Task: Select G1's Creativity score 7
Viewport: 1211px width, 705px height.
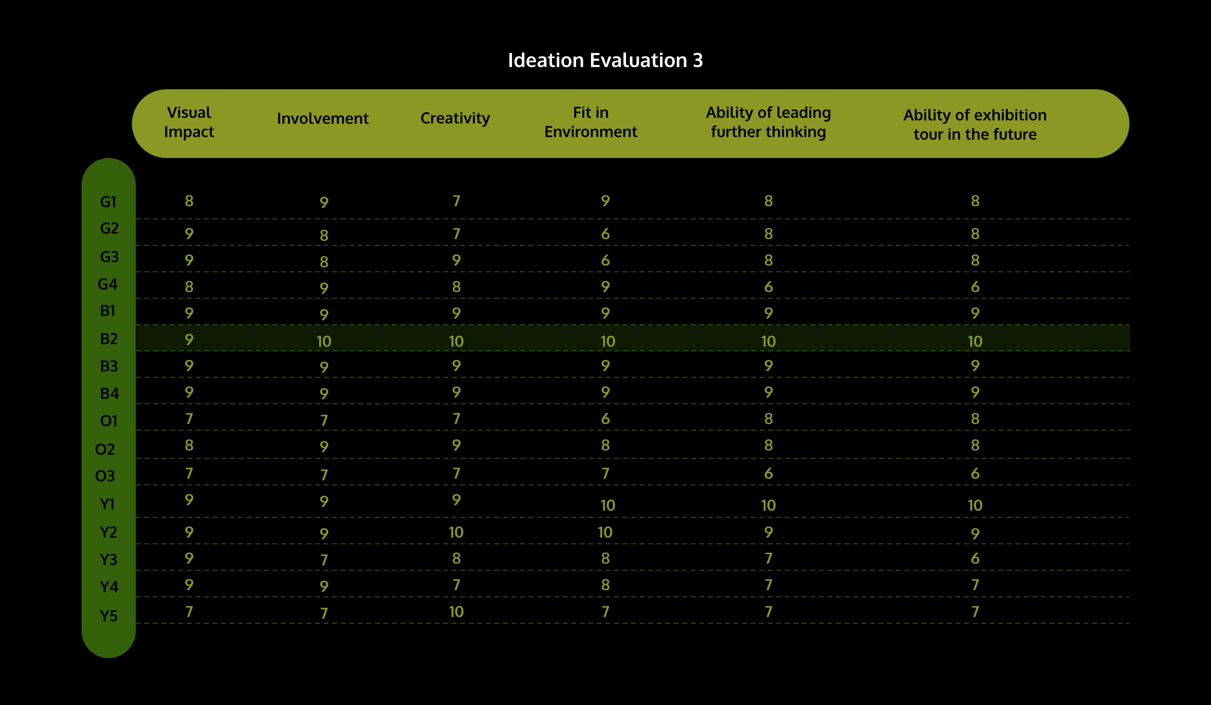Action: 456,201
